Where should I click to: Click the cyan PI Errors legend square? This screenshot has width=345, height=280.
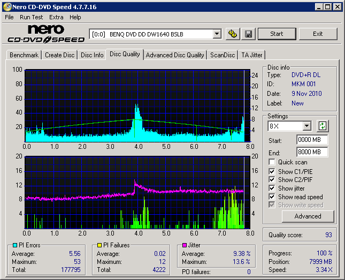15,245
